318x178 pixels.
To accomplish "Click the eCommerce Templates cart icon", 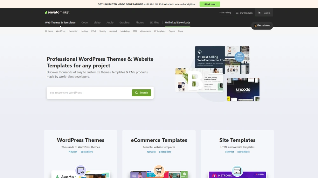I will [159, 171].
